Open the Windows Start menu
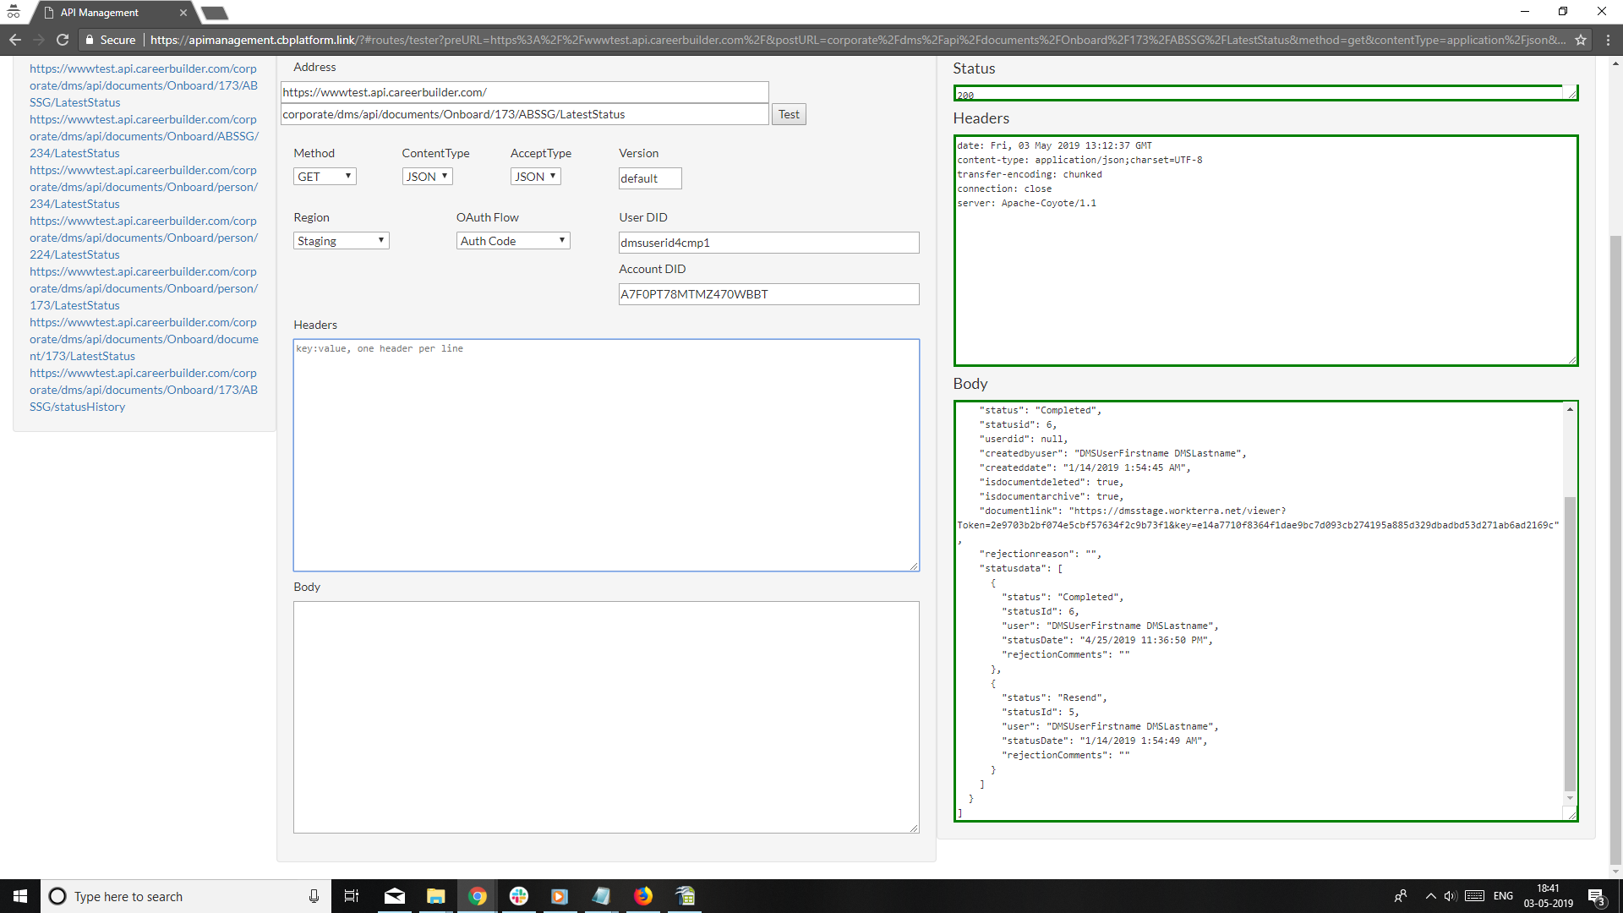 click(x=20, y=896)
